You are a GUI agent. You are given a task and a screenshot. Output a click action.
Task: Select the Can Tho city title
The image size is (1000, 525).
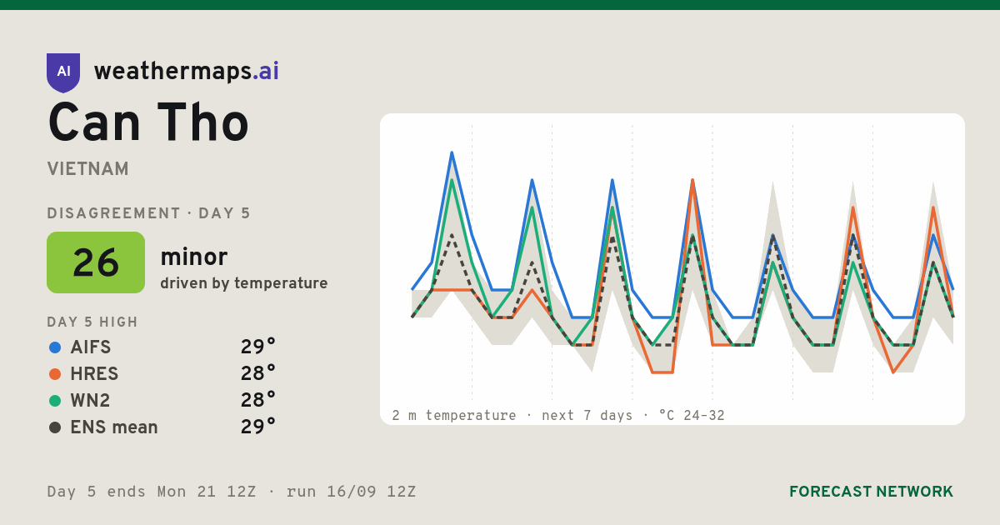tap(148, 122)
